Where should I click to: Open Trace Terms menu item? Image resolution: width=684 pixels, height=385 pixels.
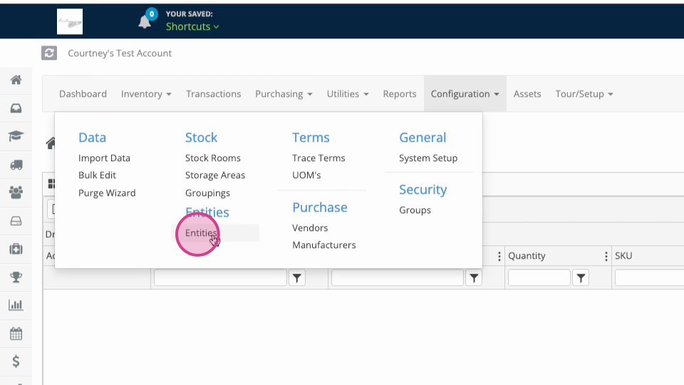(318, 158)
